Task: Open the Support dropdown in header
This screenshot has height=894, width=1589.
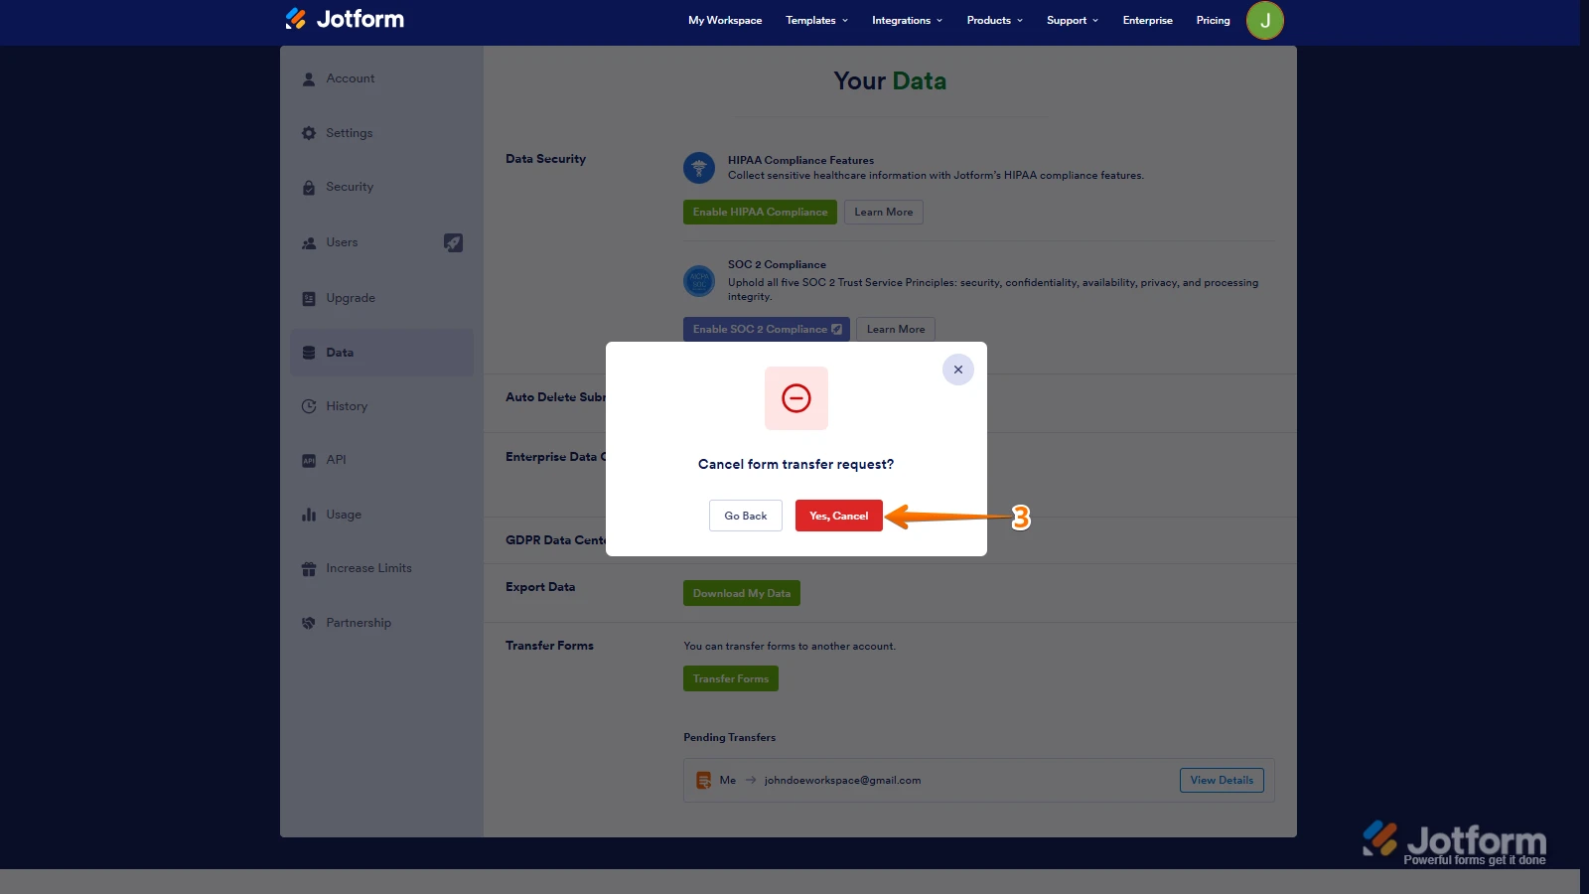Action: (x=1072, y=20)
